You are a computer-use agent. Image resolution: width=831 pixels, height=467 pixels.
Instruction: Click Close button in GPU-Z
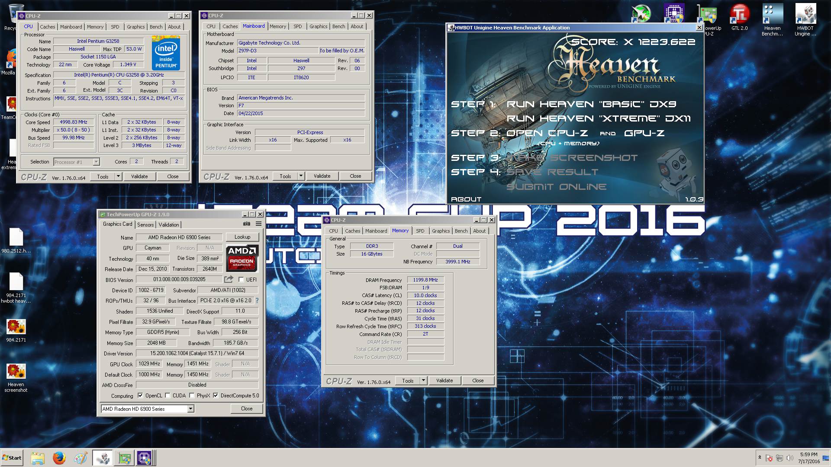(x=247, y=409)
